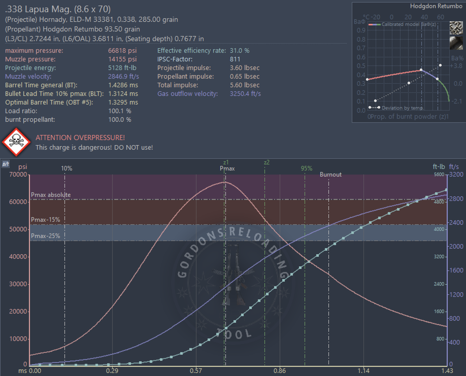This screenshot has height=376, width=466.
Task: Click the Burnout marker label on the chart
Action: pyautogui.click(x=330, y=175)
